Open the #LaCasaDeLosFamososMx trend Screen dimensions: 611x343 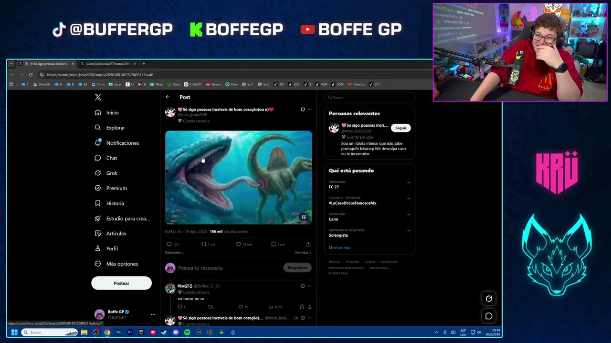[x=352, y=203]
